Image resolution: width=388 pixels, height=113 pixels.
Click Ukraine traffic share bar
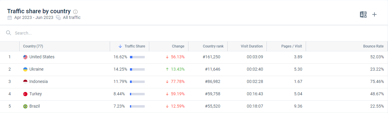[137, 69]
